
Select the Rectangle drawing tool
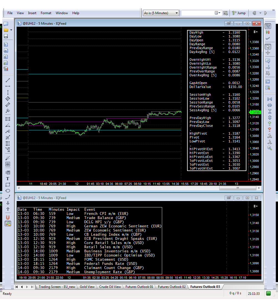tap(8, 185)
